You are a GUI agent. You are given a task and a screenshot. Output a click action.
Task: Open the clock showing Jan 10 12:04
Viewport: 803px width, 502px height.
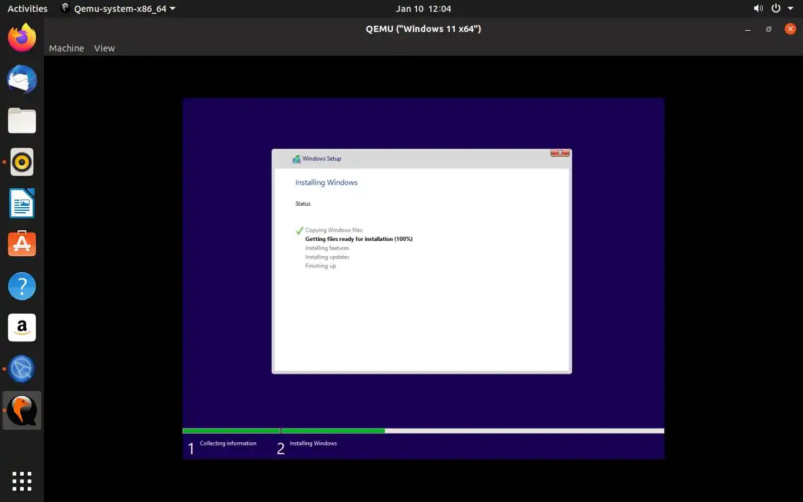[423, 9]
